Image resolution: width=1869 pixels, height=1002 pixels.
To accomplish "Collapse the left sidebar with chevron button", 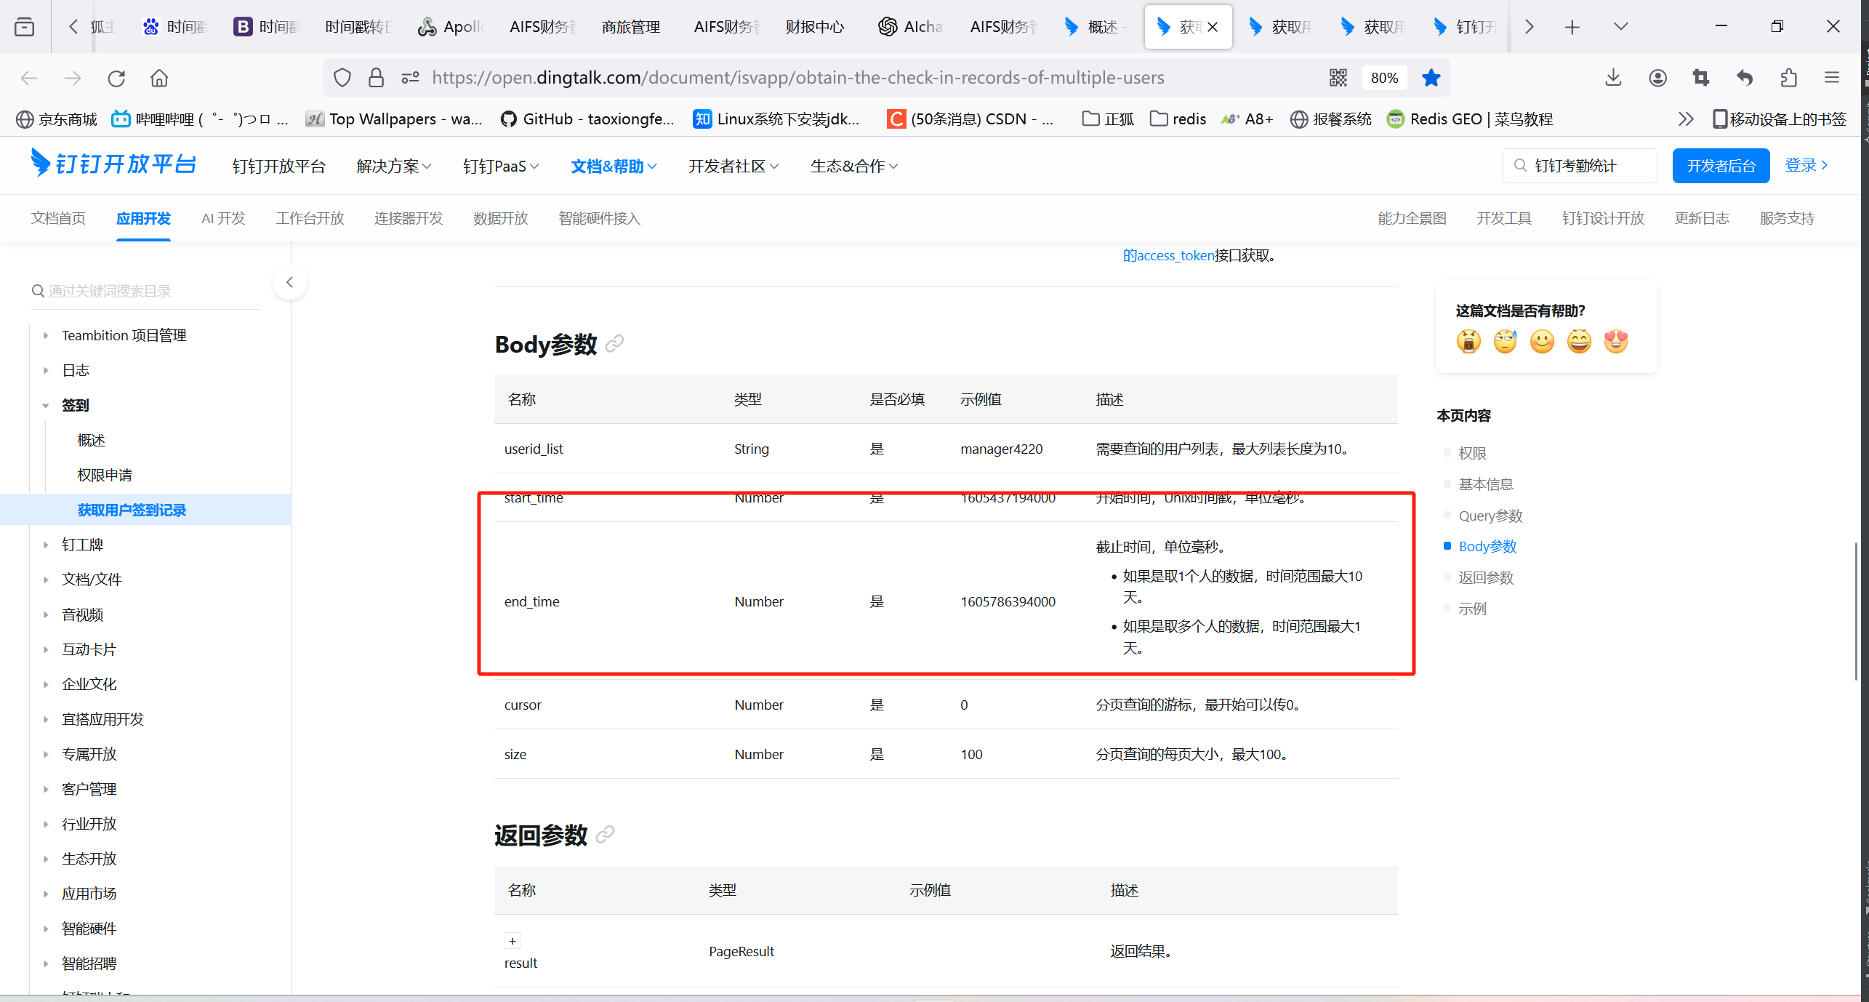I will (289, 282).
